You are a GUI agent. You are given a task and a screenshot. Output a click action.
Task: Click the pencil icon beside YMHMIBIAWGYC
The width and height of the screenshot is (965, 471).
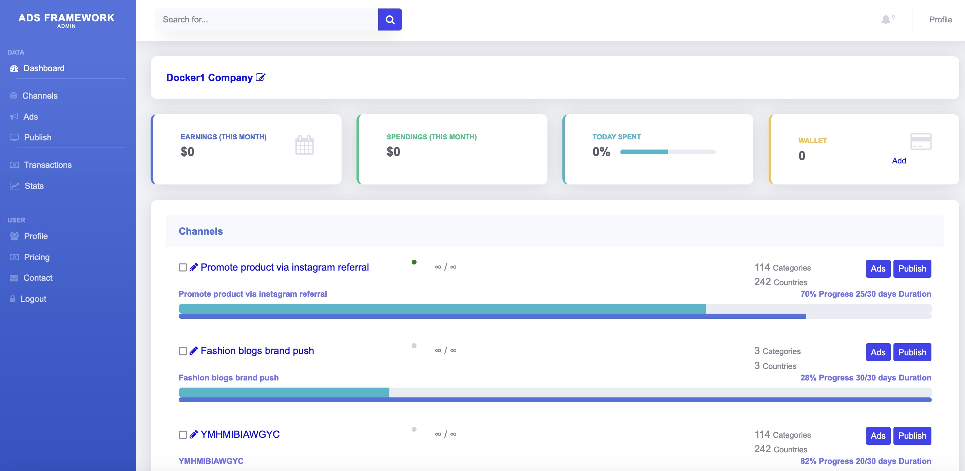pyautogui.click(x=193, y=434)
